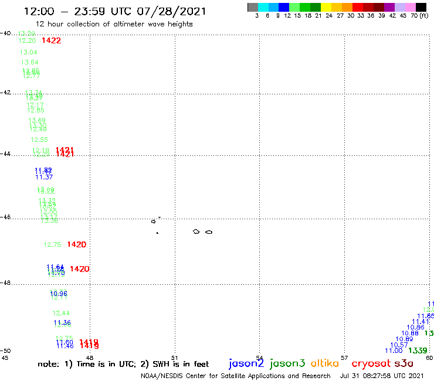Click the small island outline just west of longitude 51

coord(153,222)
